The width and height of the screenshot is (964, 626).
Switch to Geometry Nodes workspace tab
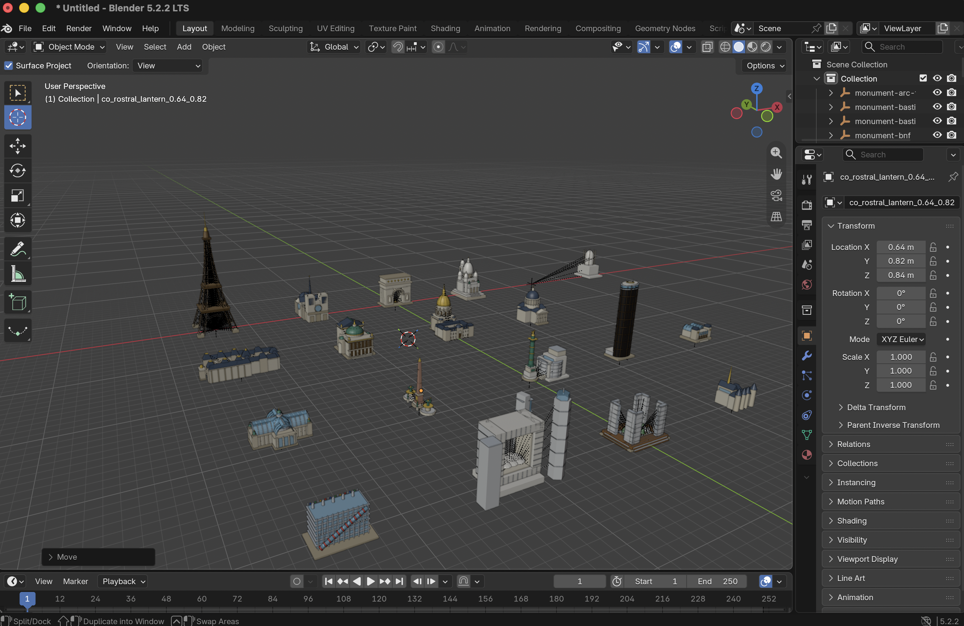(665, 28)
